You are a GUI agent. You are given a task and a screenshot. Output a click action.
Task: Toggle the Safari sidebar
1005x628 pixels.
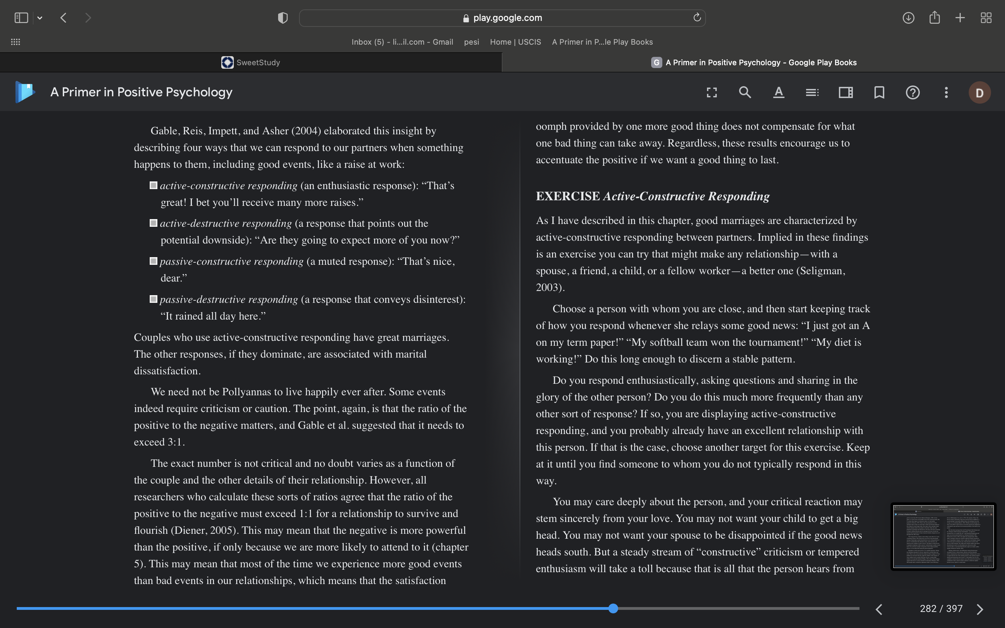[x=21, y=18]
